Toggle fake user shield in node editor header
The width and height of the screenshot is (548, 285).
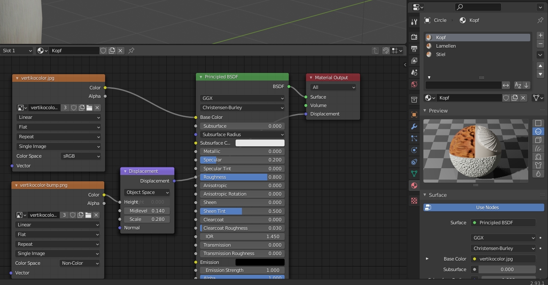103,51
